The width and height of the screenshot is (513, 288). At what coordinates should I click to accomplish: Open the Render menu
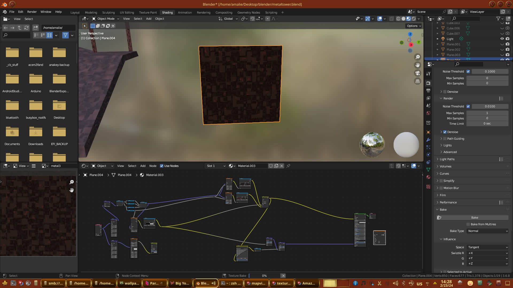(x=32, y=12)
